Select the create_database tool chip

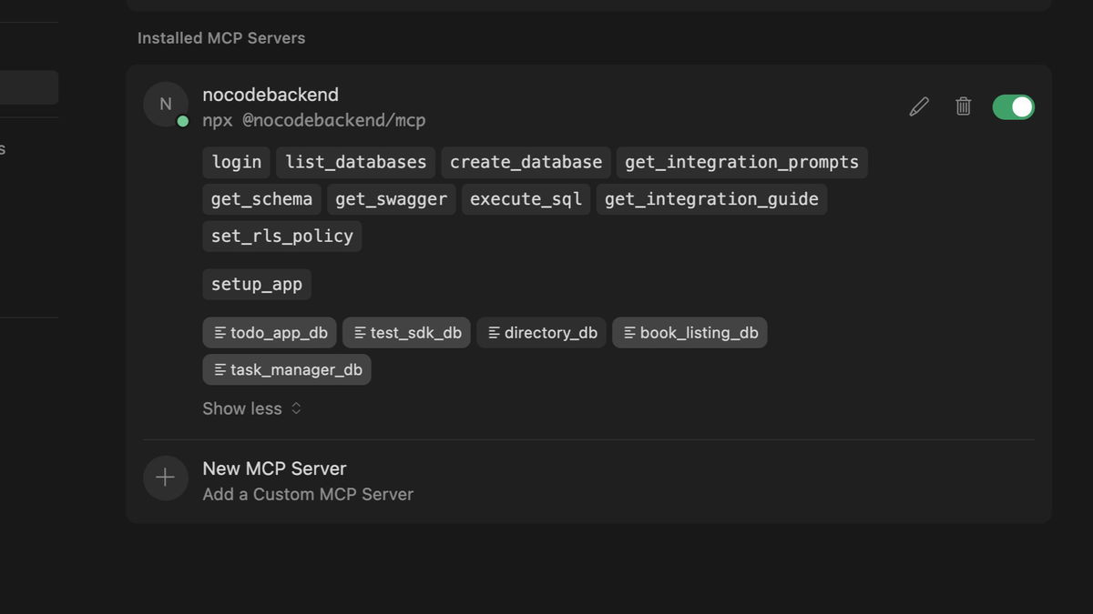point(526,162)
